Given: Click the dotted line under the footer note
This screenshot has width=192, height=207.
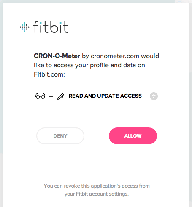Looking at the screenshot, I should pos(97,202).
